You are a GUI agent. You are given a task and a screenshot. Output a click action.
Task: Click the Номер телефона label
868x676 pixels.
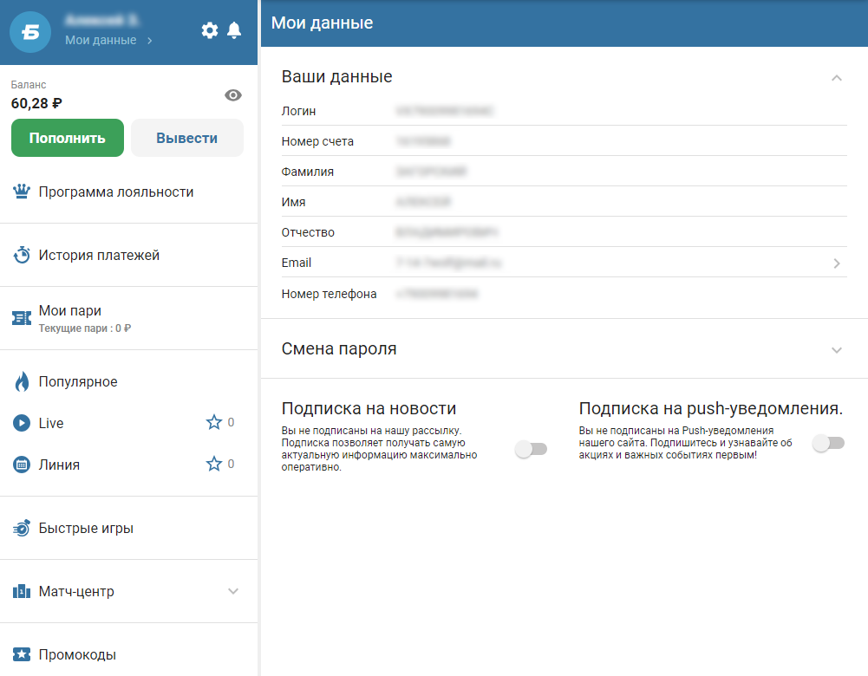pos(329,294)
